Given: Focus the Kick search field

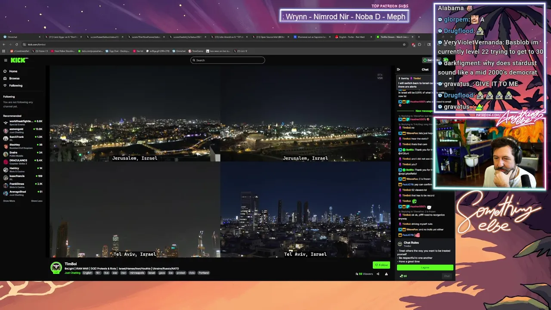Looking at the screenshot, I should 227,60.
